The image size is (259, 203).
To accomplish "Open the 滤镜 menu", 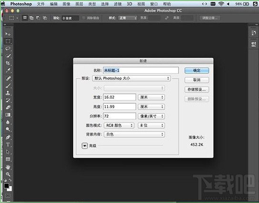I will tap(118, 4).
